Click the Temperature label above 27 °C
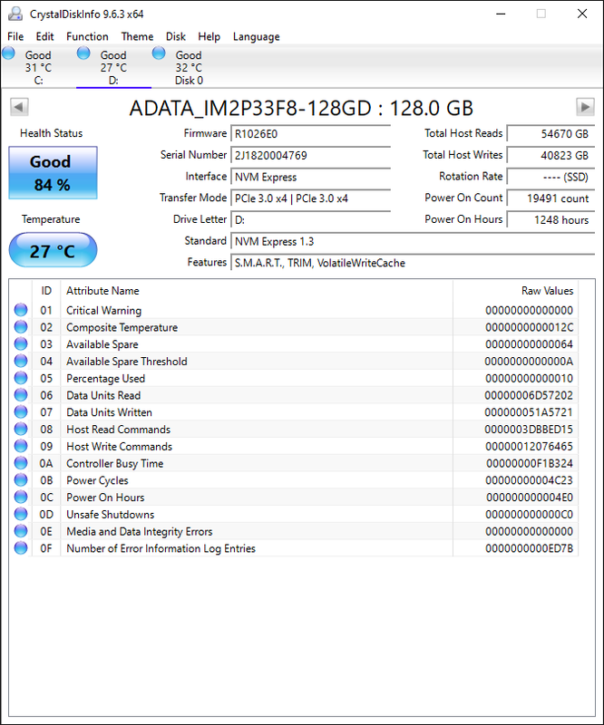Screen dimensions: 604x725 [x=51, y=219]
